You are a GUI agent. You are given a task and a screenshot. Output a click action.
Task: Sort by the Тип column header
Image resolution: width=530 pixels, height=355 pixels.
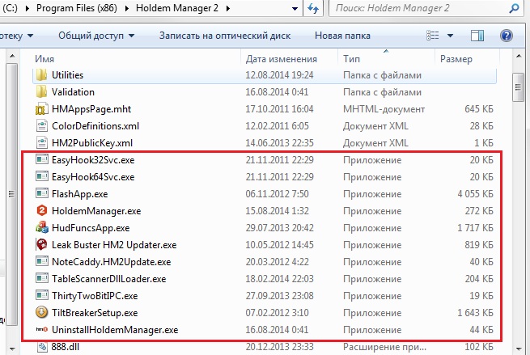point(351,59)
